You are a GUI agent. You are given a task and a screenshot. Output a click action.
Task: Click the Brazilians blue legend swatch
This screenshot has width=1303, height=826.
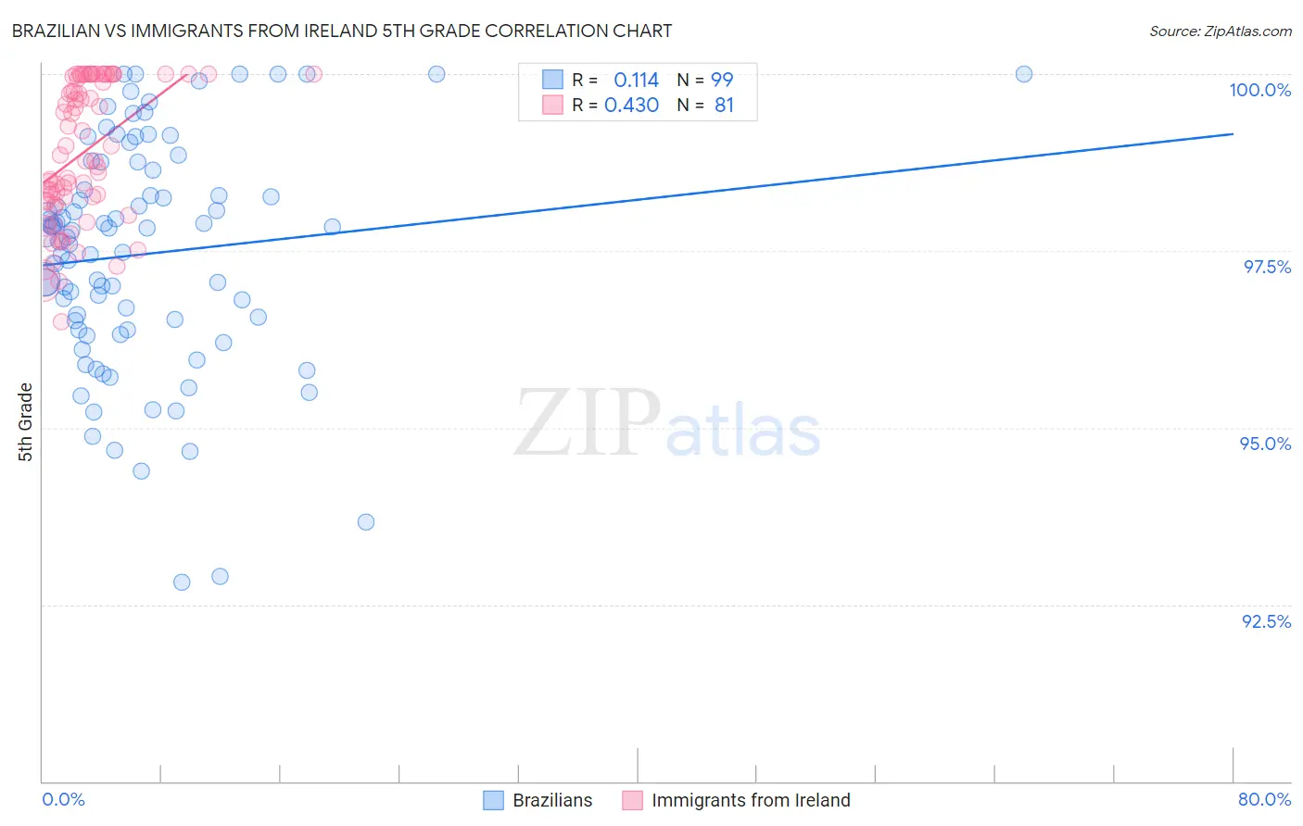point(493,800)
